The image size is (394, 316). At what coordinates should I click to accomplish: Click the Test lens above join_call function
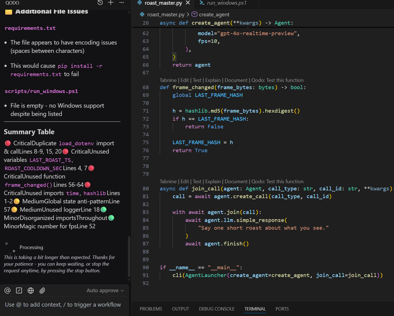point(197,182)
